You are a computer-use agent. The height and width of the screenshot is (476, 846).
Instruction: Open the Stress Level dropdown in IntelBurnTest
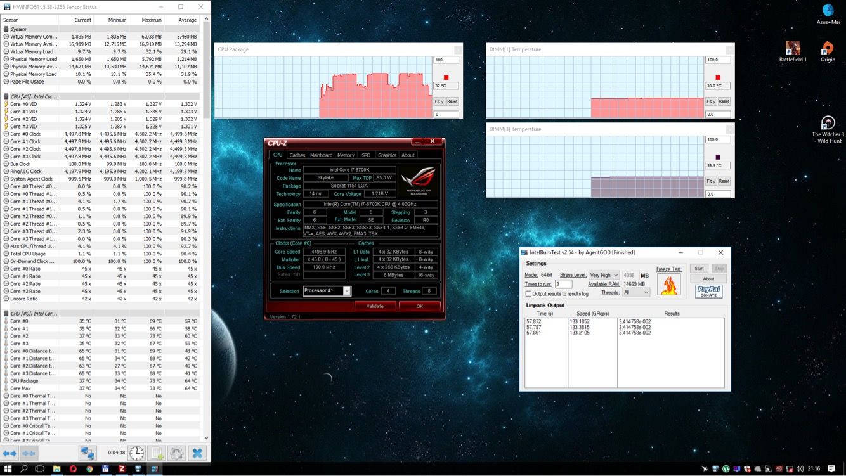604,275
